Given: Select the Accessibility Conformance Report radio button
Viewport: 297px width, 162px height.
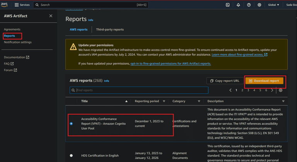Looking at the screenshot, I should click(71, 124).
